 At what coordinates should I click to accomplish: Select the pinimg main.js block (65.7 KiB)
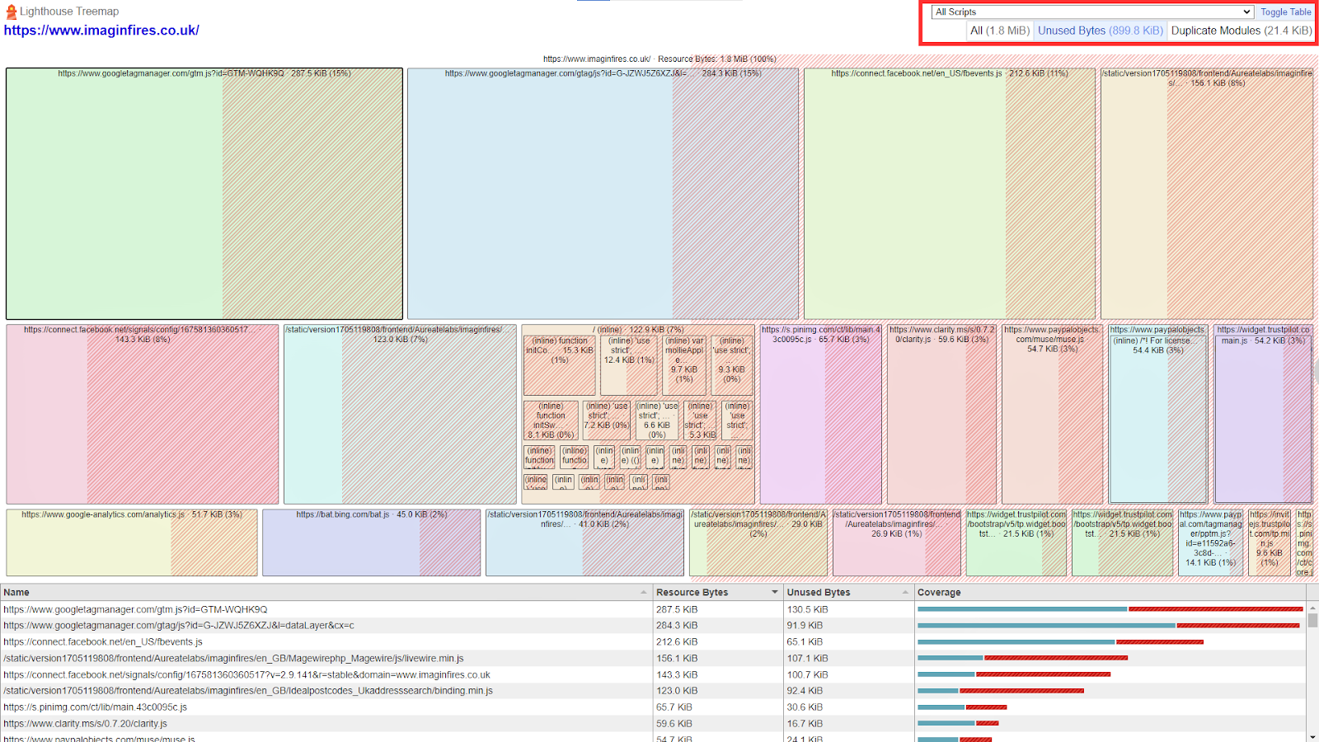(821, 414)
